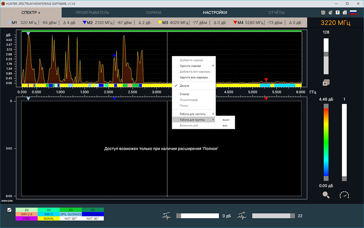
Task: Click the save floppy disk icon
Action: point(323,12)
